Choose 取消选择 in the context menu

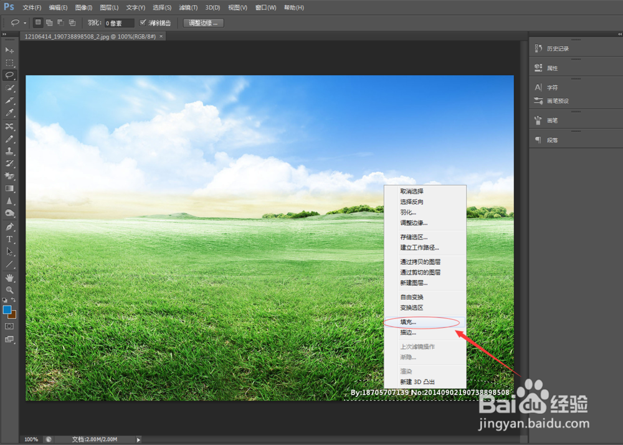tap(425, 191)
